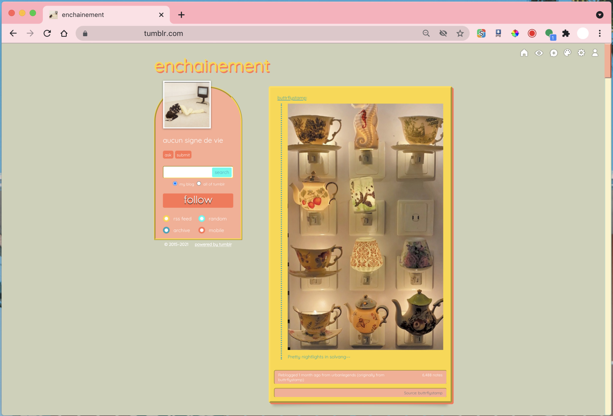Expand tab search dropdown arrow
Viewport: 613px width, 416px height.
click(600, 15)
